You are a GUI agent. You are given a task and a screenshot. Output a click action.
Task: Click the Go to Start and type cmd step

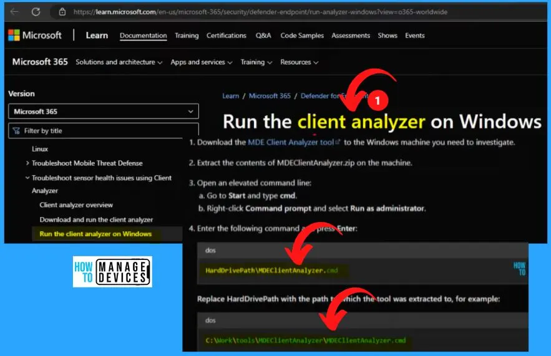click(x=251, y=196)
